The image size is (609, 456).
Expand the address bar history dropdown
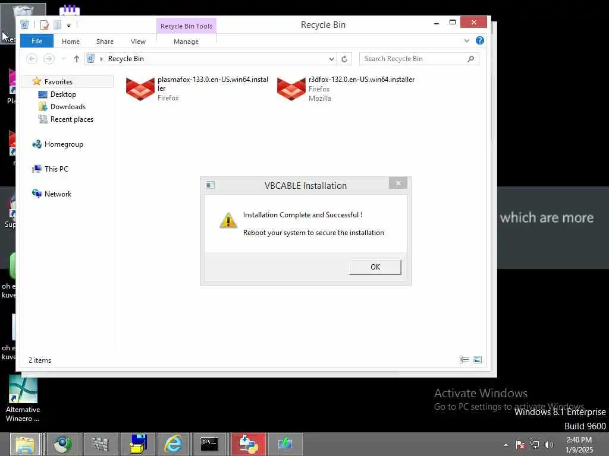click(331, 59)
